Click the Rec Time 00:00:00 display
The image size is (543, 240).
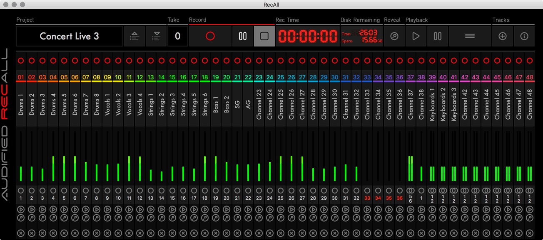pos(308,36)
